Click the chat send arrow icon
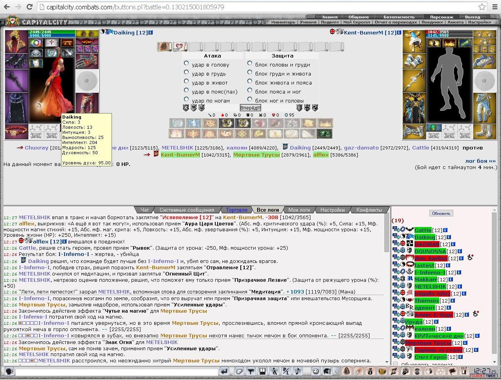The image size is (501, 380). [224, 371]
